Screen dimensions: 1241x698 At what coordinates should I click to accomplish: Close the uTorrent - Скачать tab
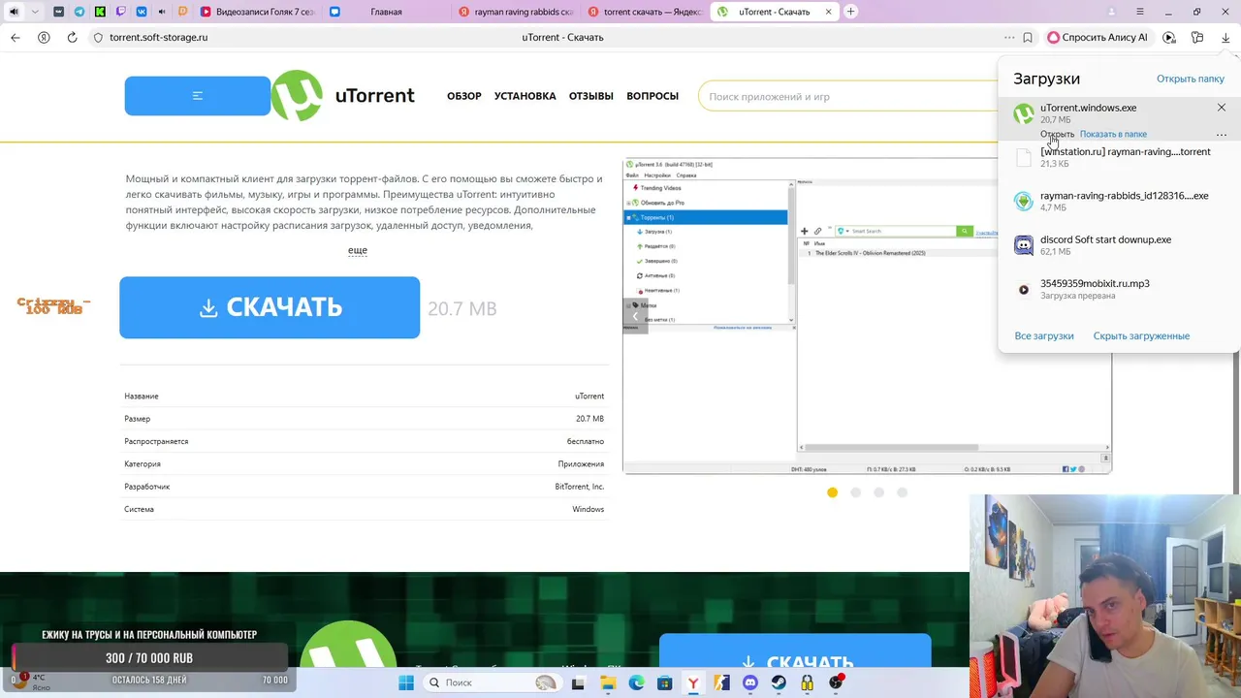pos(827,12)
